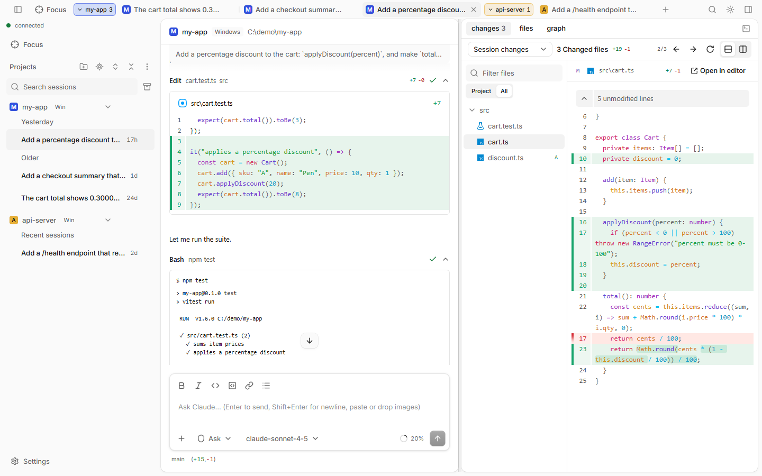Click Open in editor

point(718,70)
